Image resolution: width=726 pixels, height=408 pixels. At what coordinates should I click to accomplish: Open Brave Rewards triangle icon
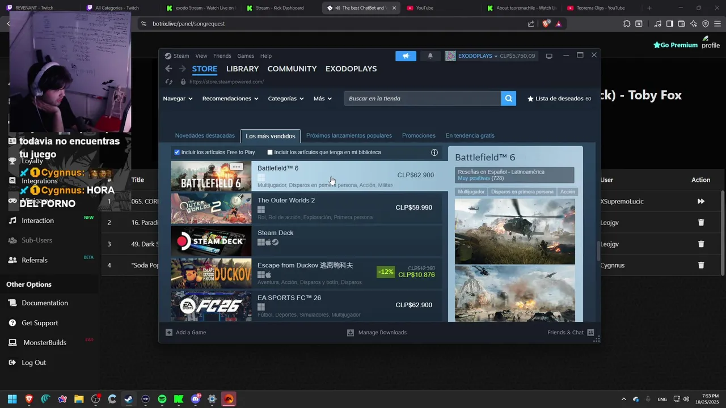coord(559,24)
